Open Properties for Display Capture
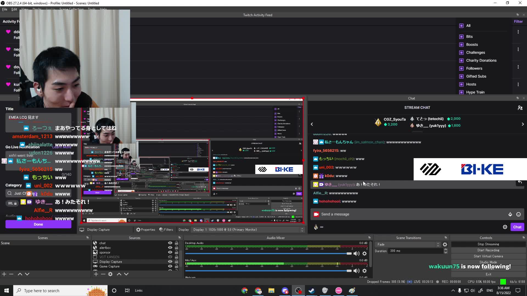The image size is (527, 296). 146,230
